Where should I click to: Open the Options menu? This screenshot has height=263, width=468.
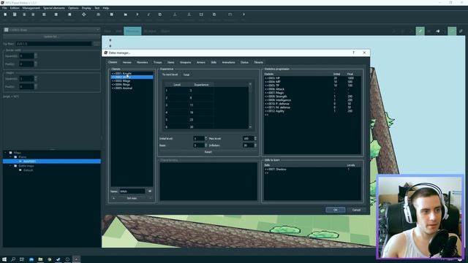73,8
